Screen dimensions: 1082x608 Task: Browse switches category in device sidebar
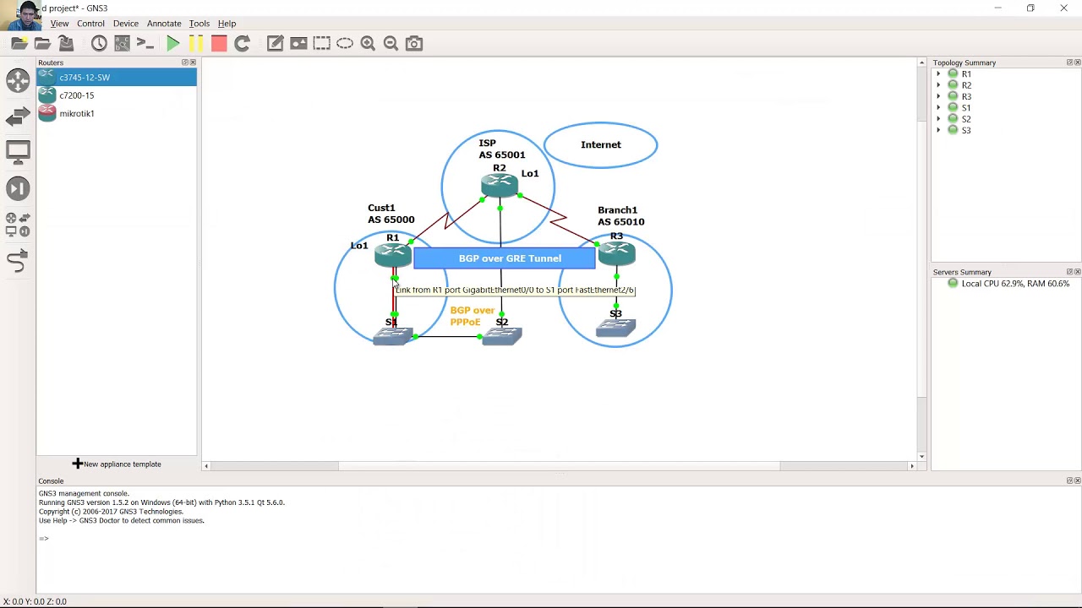(x=18, y=117)
